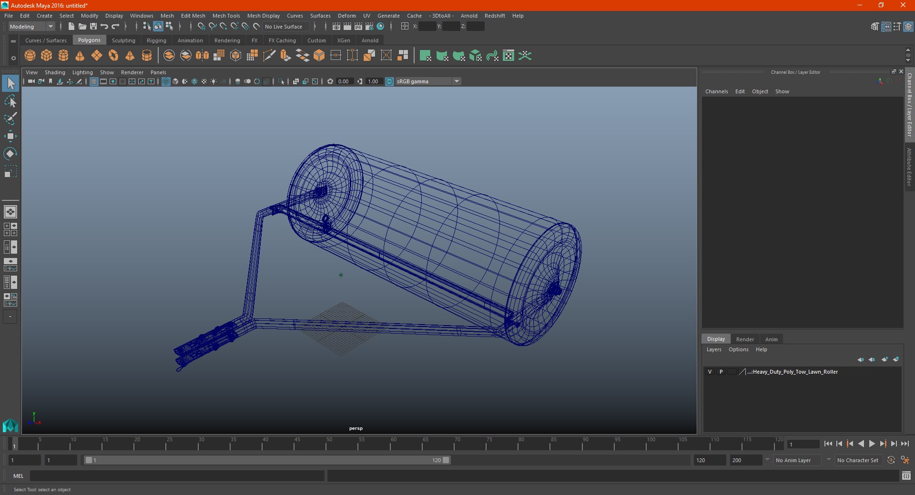Image resolution: width=915 pixels, height=495 pixels.
Task: Select the Scale tool in the toolbox
Action: (x=10, y=171)
